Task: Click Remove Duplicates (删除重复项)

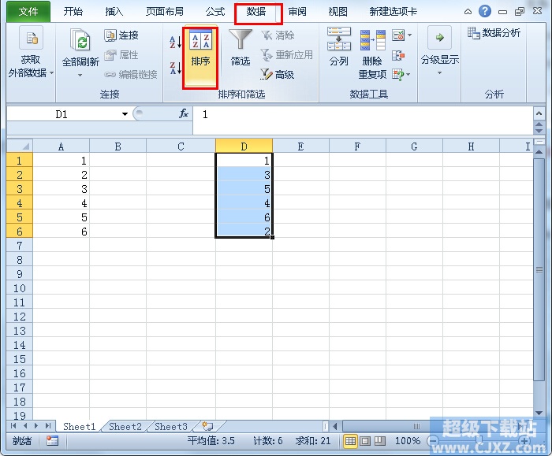Action: pos(372,54)
